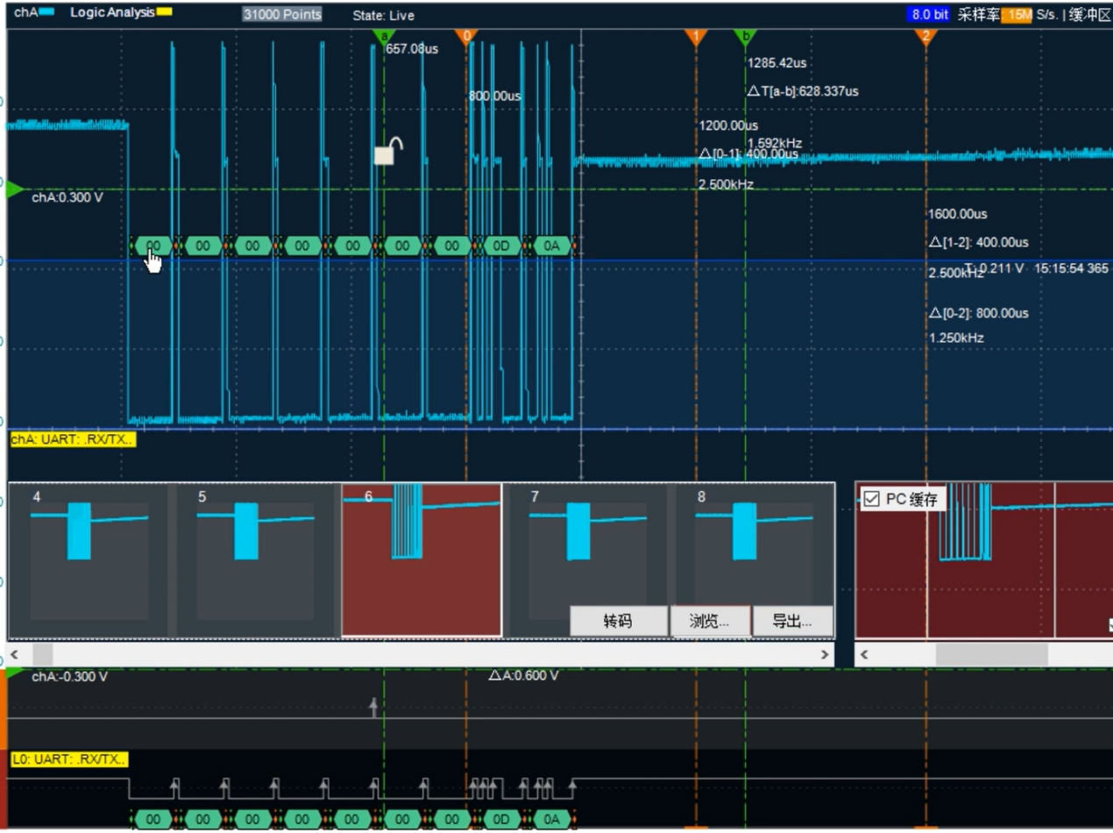
Task: Click the chA cyan channel color indicator
Action: [x=47, y=12]
